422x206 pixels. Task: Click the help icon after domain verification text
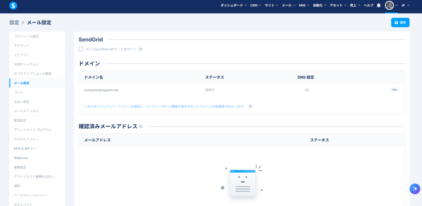tap(250, 106)
